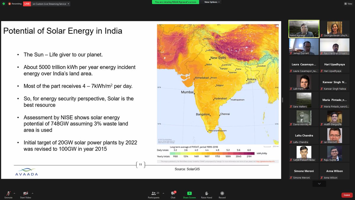355x200 pixels.
Task: Select Simone Meroni's participant tile
Action: click(x=304, y=171)
